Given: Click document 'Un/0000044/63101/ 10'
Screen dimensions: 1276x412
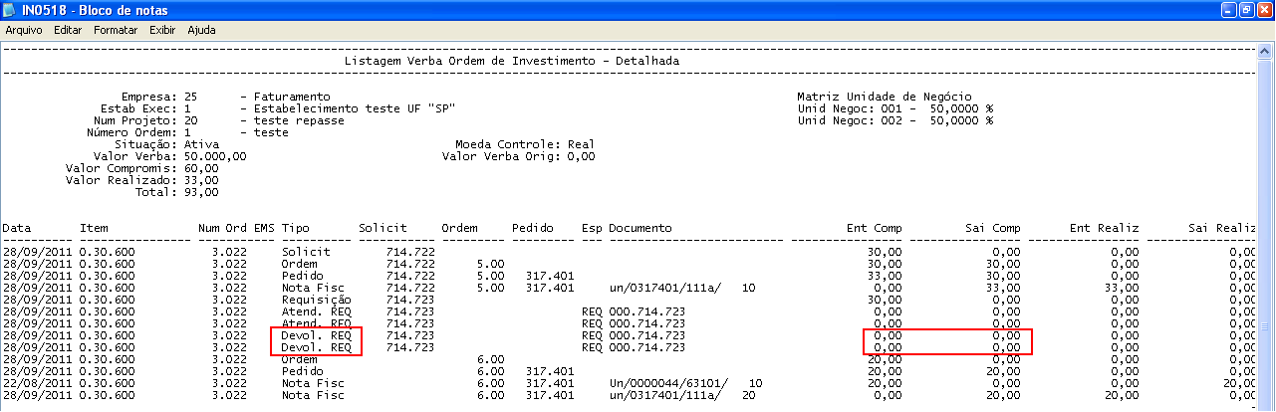Looking at the screenshot, I should 685,382.
